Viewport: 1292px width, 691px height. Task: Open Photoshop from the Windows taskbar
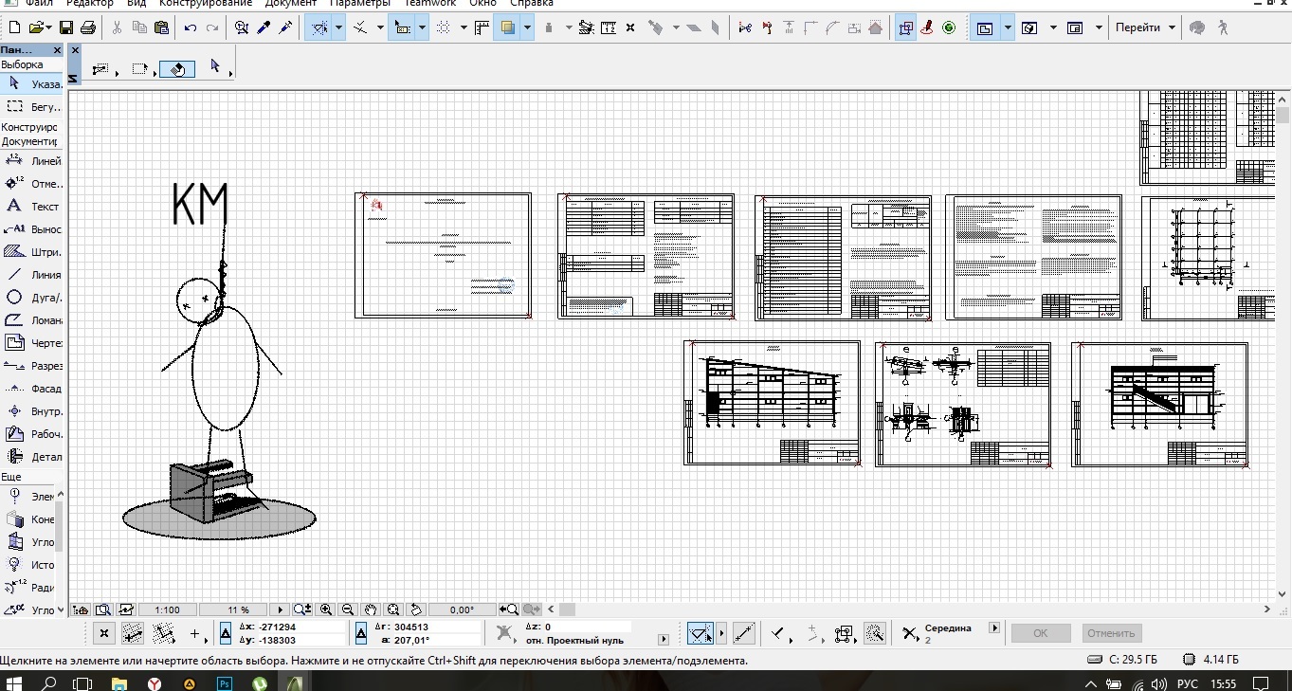(x=225, y=682)
